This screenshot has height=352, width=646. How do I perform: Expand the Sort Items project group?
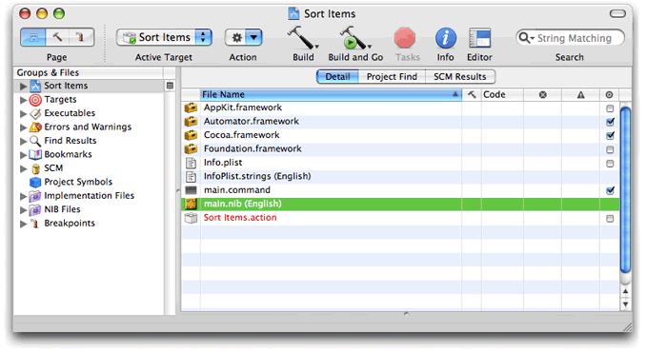(x=24, y=86)
